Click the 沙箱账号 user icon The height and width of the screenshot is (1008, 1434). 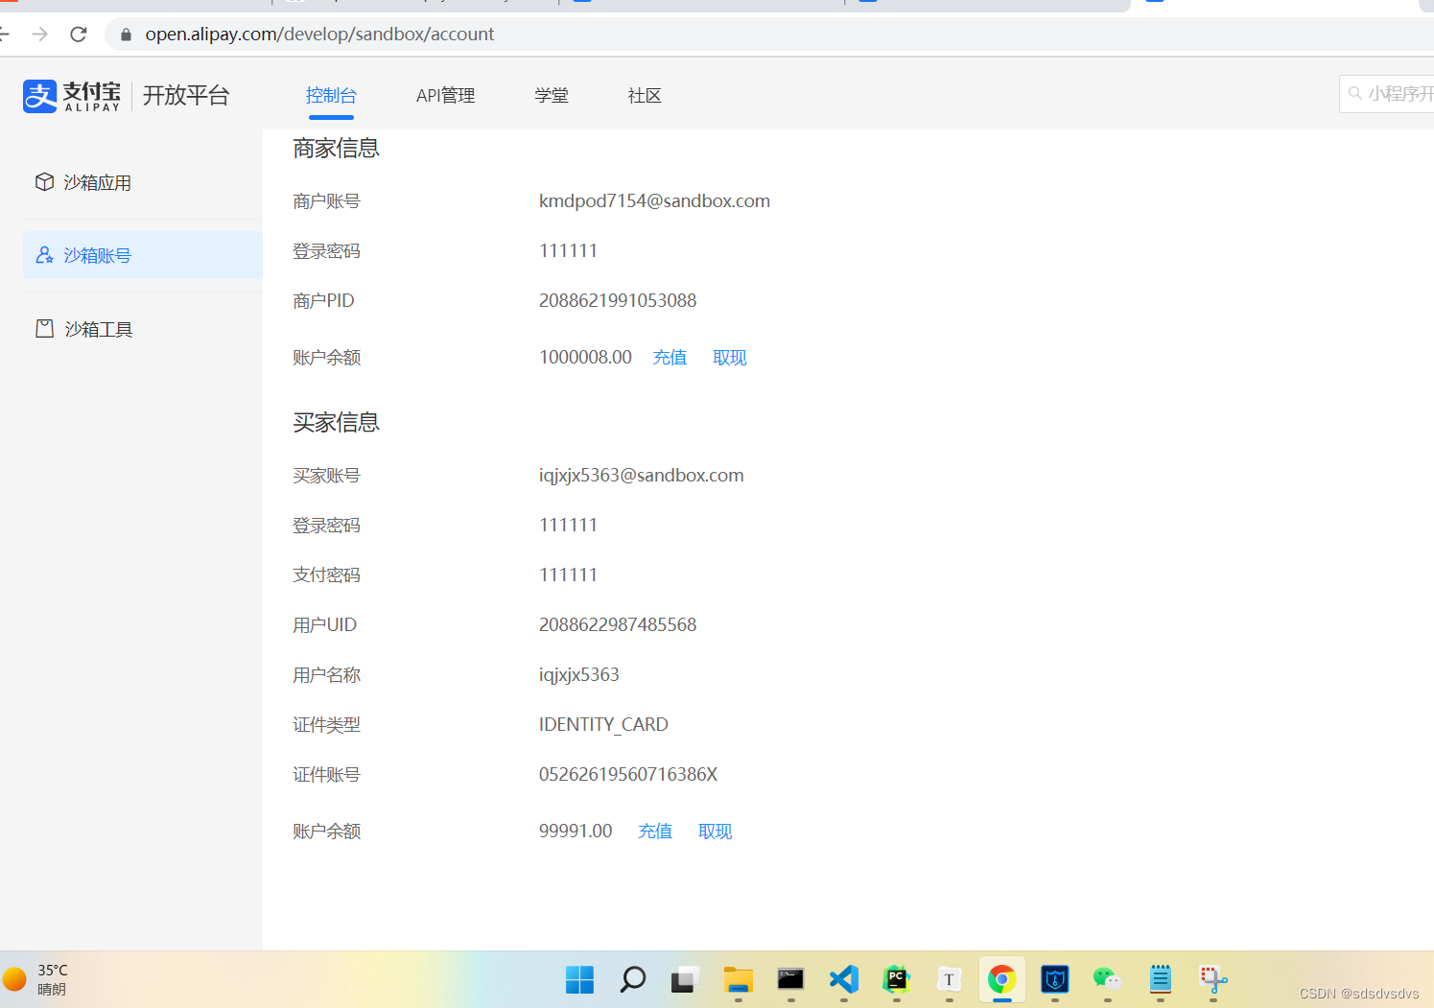44,255
